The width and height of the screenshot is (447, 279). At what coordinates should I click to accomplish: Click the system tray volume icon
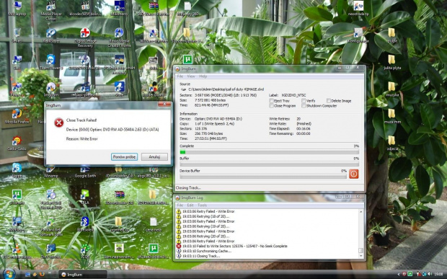(430, 274)
